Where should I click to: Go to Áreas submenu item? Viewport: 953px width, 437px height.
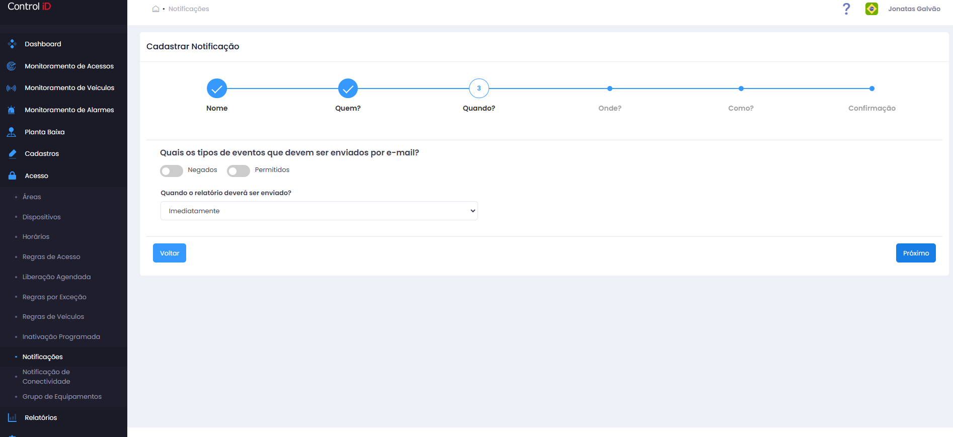coord(32,197)
